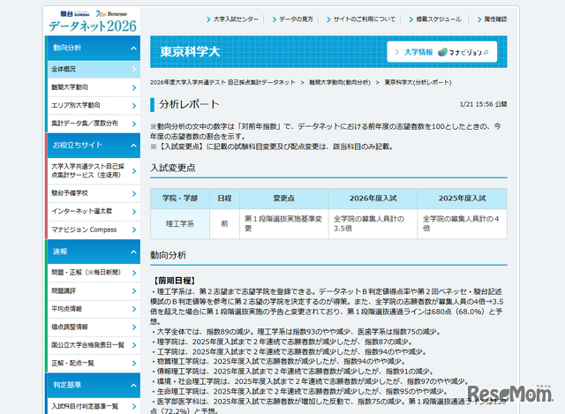Screen dimensions: 565x414
Task: Click the 大学情報 マナビジョン button
Action: coord(441,52)
